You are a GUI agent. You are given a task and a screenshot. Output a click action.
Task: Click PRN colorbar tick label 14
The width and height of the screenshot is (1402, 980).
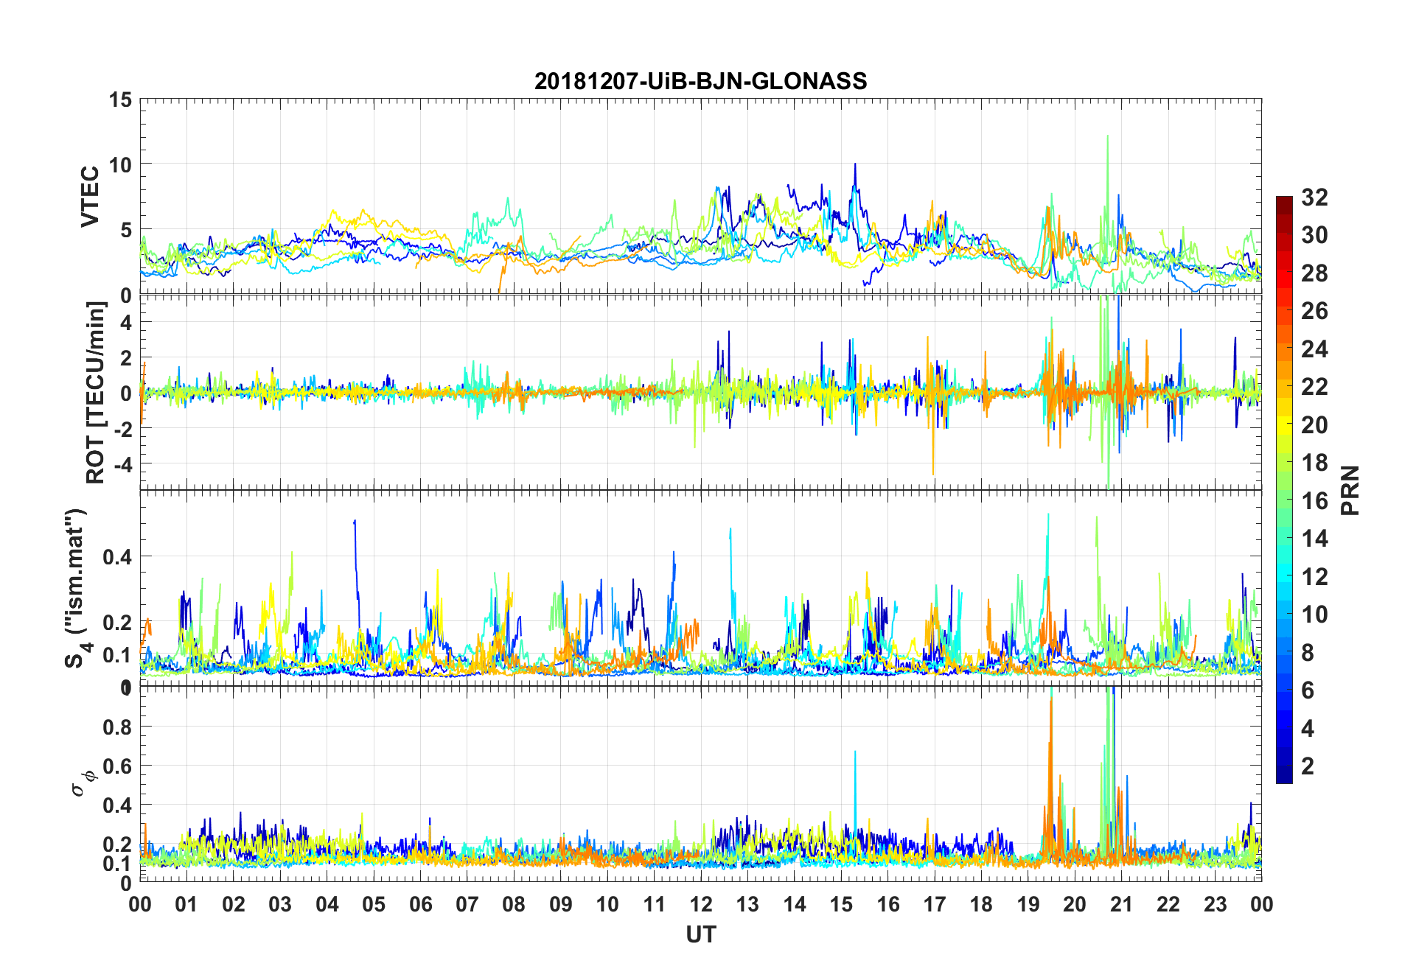[1314, 538]
